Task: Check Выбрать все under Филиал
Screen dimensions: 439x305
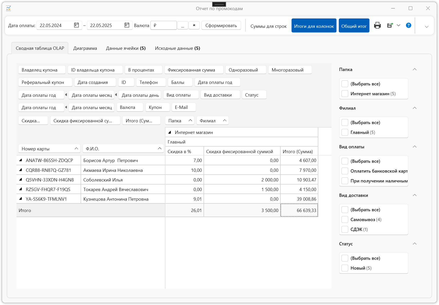Action: 345,122
